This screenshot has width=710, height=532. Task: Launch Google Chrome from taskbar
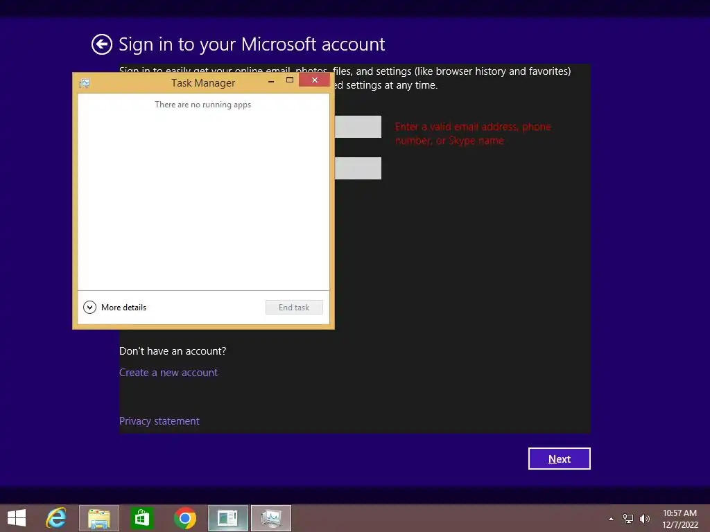pyautogui.click(x=184, y=518)
